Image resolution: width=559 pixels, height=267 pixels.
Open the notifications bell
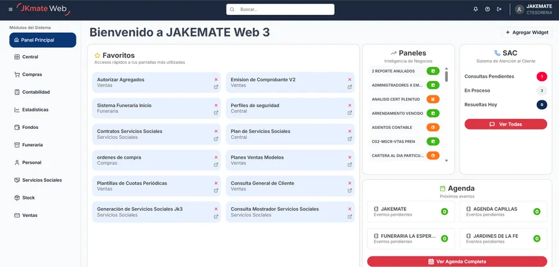click(476, 9)
